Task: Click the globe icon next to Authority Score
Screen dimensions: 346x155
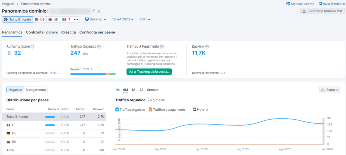Action: pyautogui.click(x=33, y=46)
